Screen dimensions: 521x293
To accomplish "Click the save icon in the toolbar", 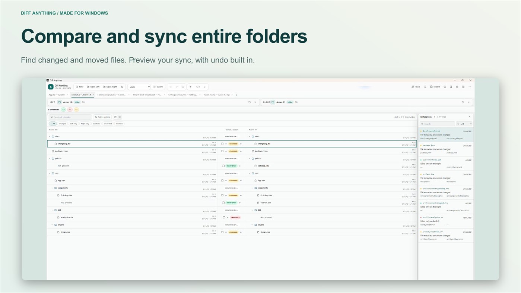I will coord(182,87).
